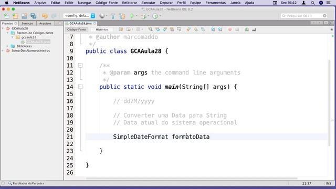
Task: Open the Run Project dropdown arrow
Action: [x=136, y=16]
